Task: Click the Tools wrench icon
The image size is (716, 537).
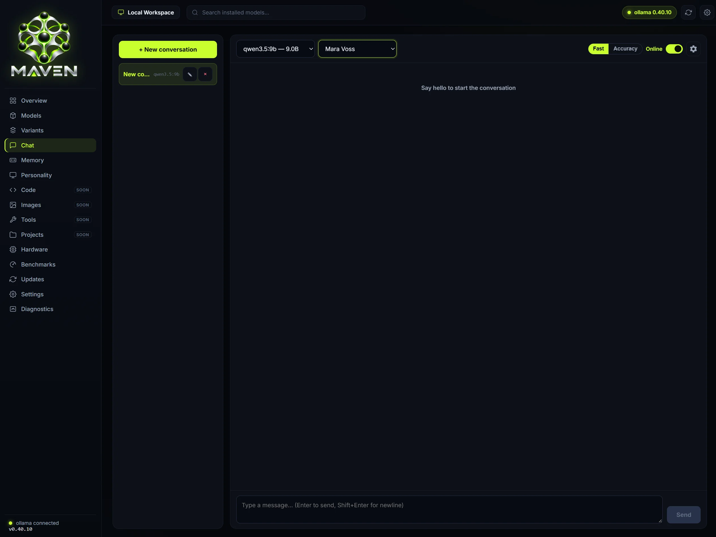Action: 13,220
